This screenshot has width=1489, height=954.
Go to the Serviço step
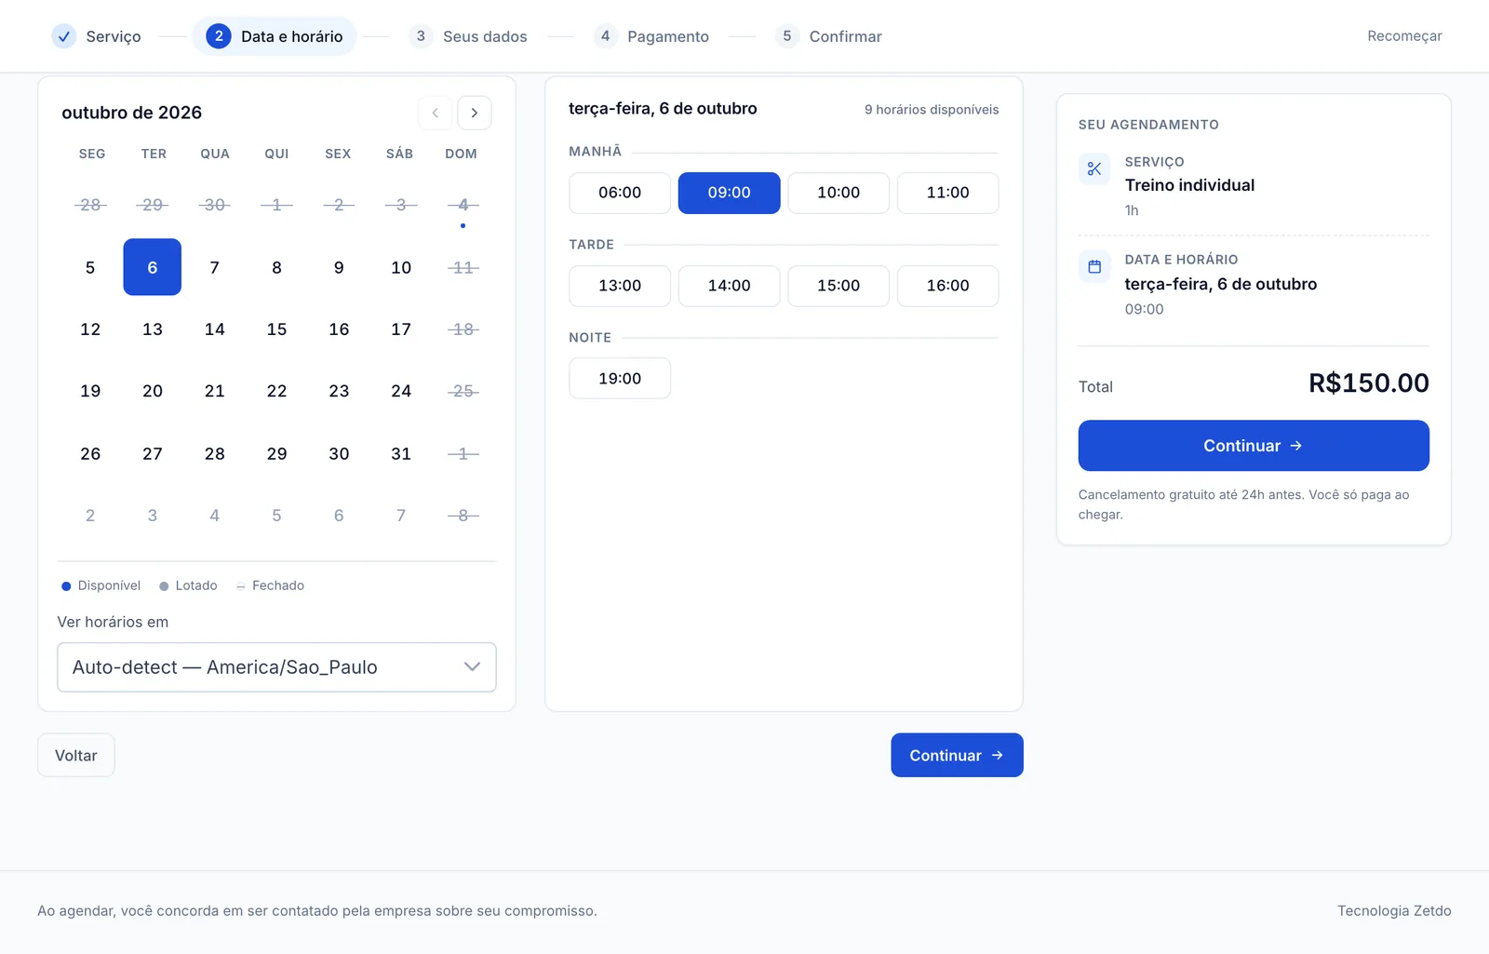[x=97, y=36]
